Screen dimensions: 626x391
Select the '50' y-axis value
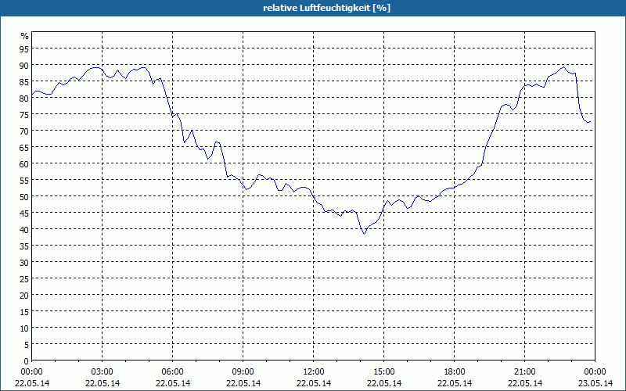click(24, 197)
